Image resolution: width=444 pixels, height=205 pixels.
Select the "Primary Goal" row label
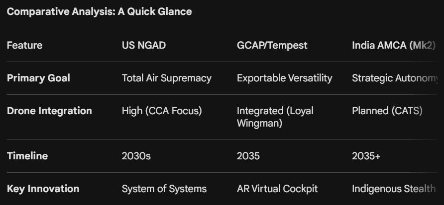point(38,78)
